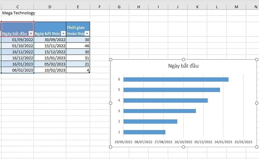
Task: Select column H header
Action: point(138,7)
